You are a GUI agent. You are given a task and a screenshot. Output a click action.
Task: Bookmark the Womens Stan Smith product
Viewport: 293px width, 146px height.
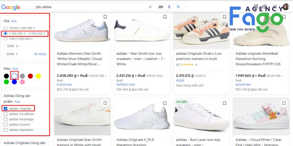(105, 17)
